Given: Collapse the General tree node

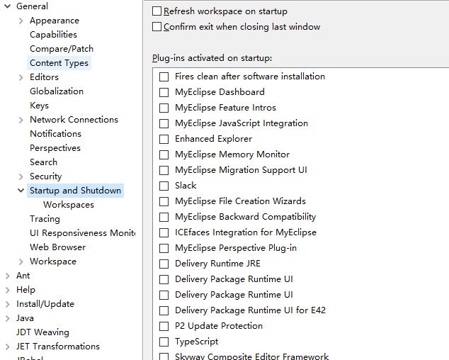Looking at the screenshot, I should point(8,6).
